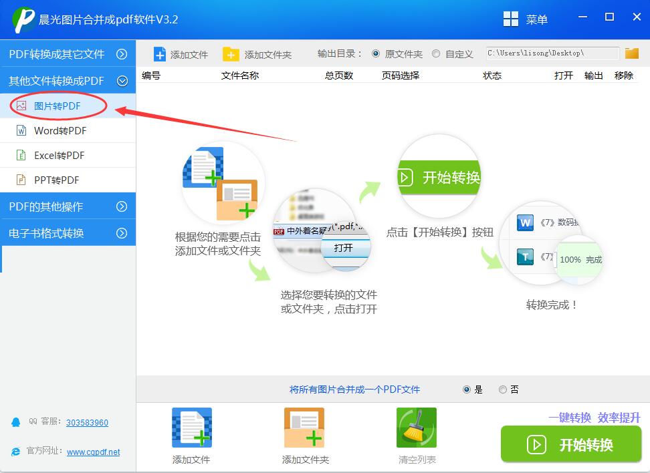Select PPT转PDF menu item
The height and width of the screenshot is (473, 650).
pos(68,180)
